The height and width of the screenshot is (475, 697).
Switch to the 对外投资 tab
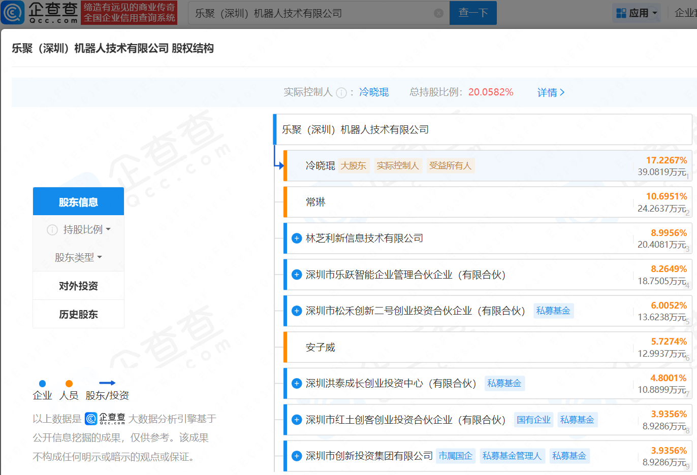pos(78,286)
